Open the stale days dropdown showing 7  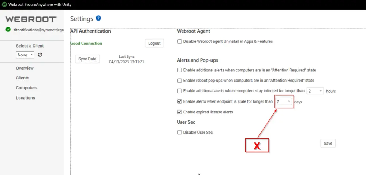click(284, 101)
